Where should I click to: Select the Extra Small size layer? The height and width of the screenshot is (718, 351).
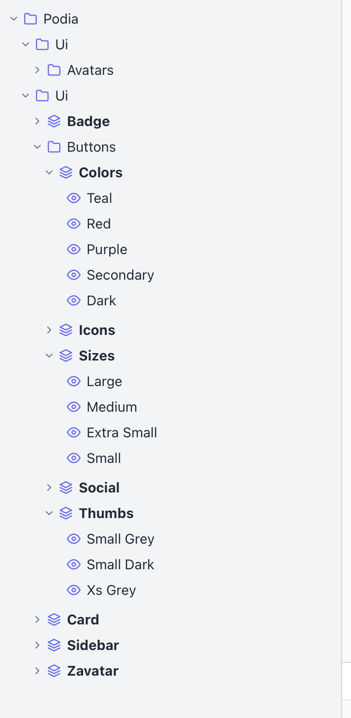(x=122, y=432)
